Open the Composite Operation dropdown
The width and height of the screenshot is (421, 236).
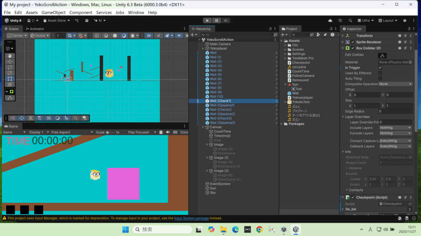[x=395, y=84]
